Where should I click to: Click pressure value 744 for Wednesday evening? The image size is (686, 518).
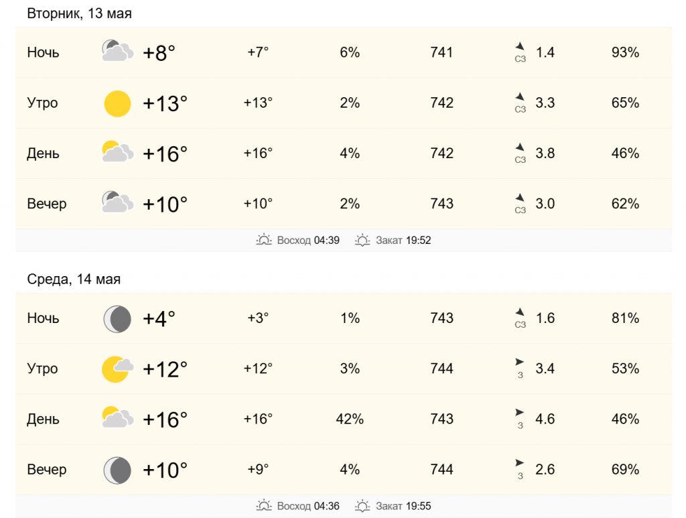[x=442, y=470]
